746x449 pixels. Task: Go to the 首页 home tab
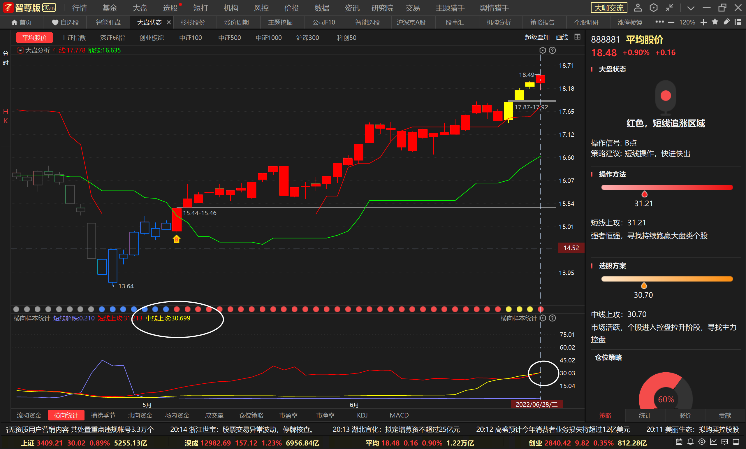click(x=22, y=22)
